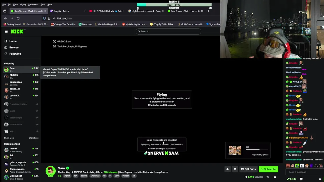The height and width of the screenshot is (182, 324).
Task: Click the Subscribe button
Action: coord(269,169)
